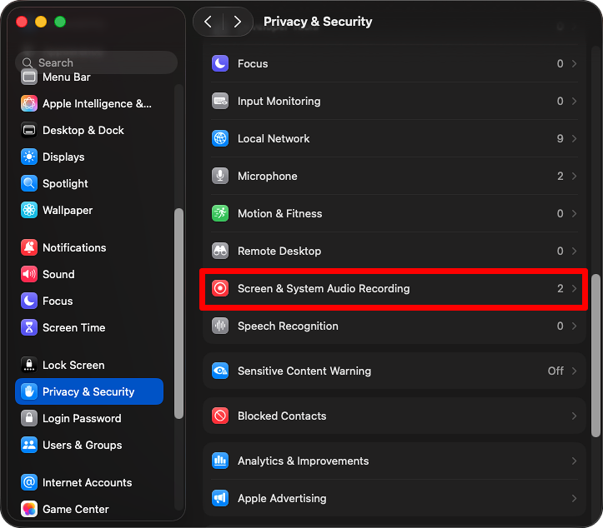Image resolution: width=603 pixels, height=528 pixels.
Task: Expand the Focus row chevron in the privacy list
Action: click(574, 63)
